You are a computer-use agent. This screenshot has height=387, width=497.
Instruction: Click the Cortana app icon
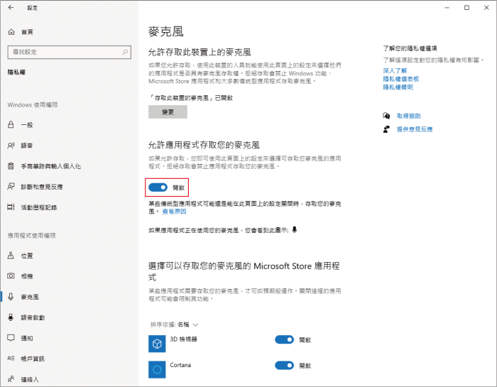point(157,369)
